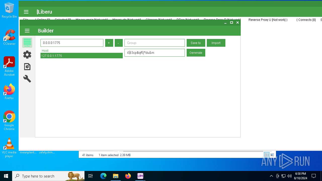The image size is (322, 181).
Task: Open File Explorer from the taskbar
Action: [x=115, y=176]
